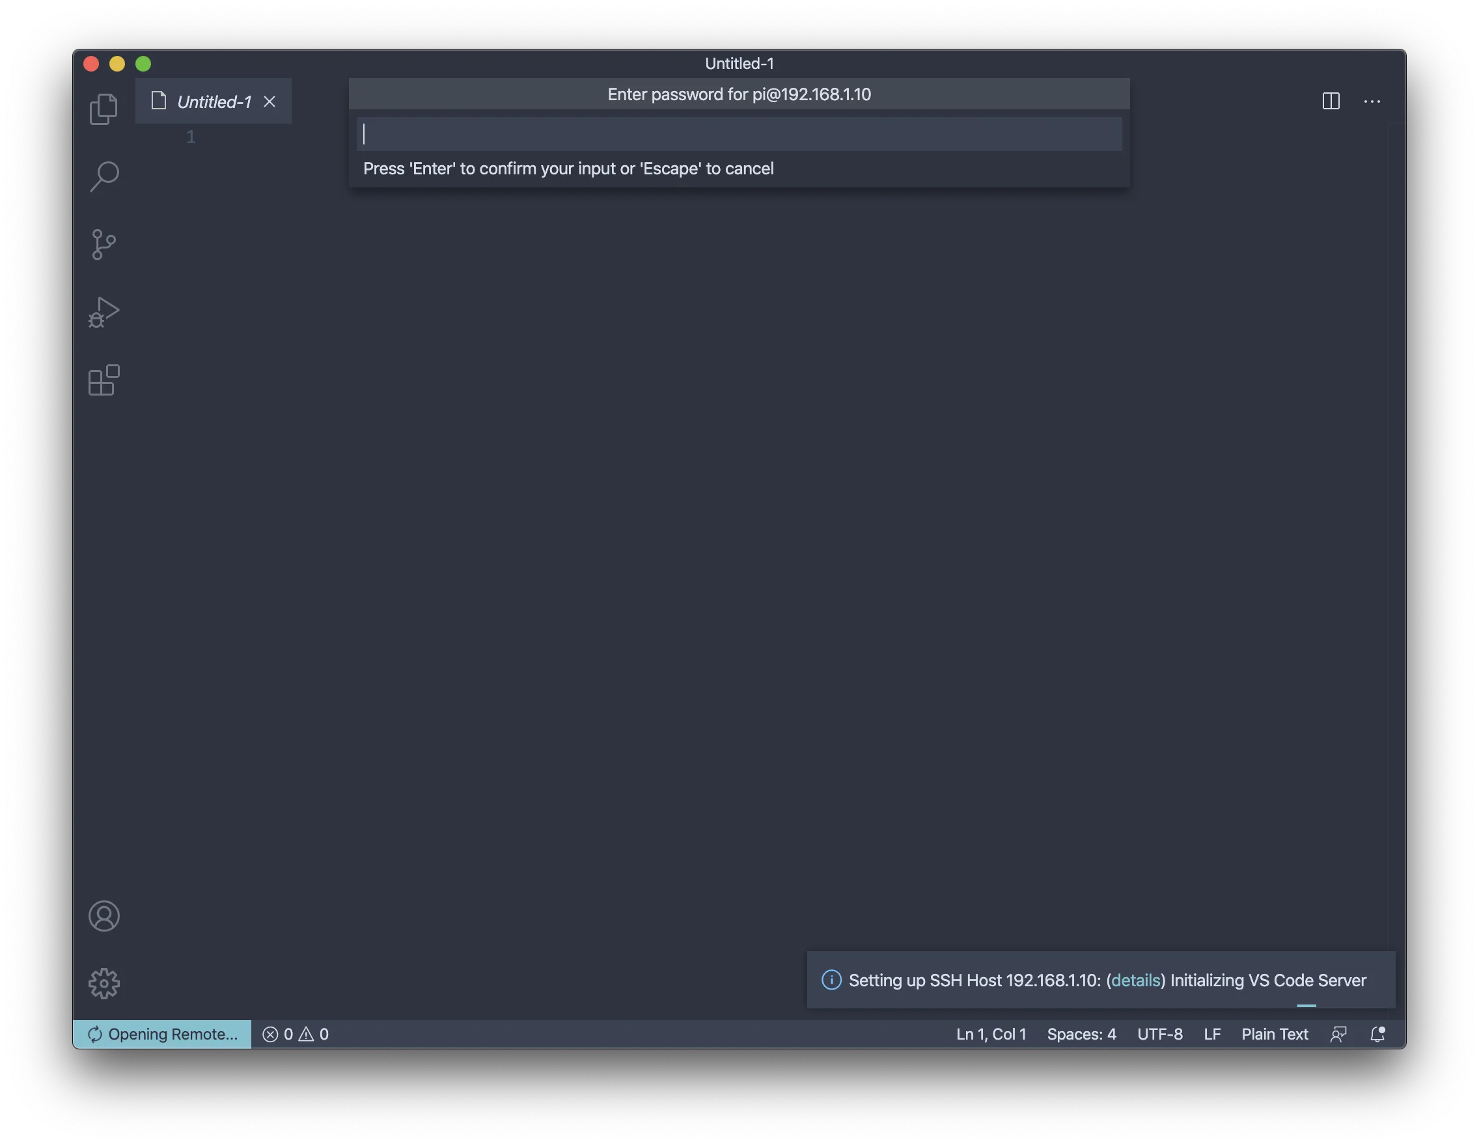
Task: Click the Opening Remote status indicator
Action: (162, 1033)
